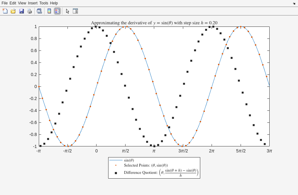The width and height of the screenshot is (298, 195).
Task: Select the Edit Plot arrow tool
Action: click(x=67, y=11)
